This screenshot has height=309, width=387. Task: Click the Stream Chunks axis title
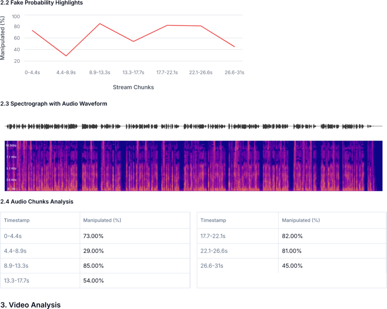coord(133,87)
